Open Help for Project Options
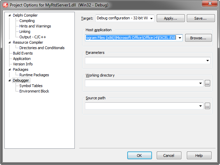This screenshot has width=220, height=165. [199, 156]
